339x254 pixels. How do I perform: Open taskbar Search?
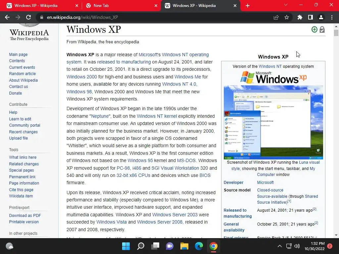coord(140,246)
